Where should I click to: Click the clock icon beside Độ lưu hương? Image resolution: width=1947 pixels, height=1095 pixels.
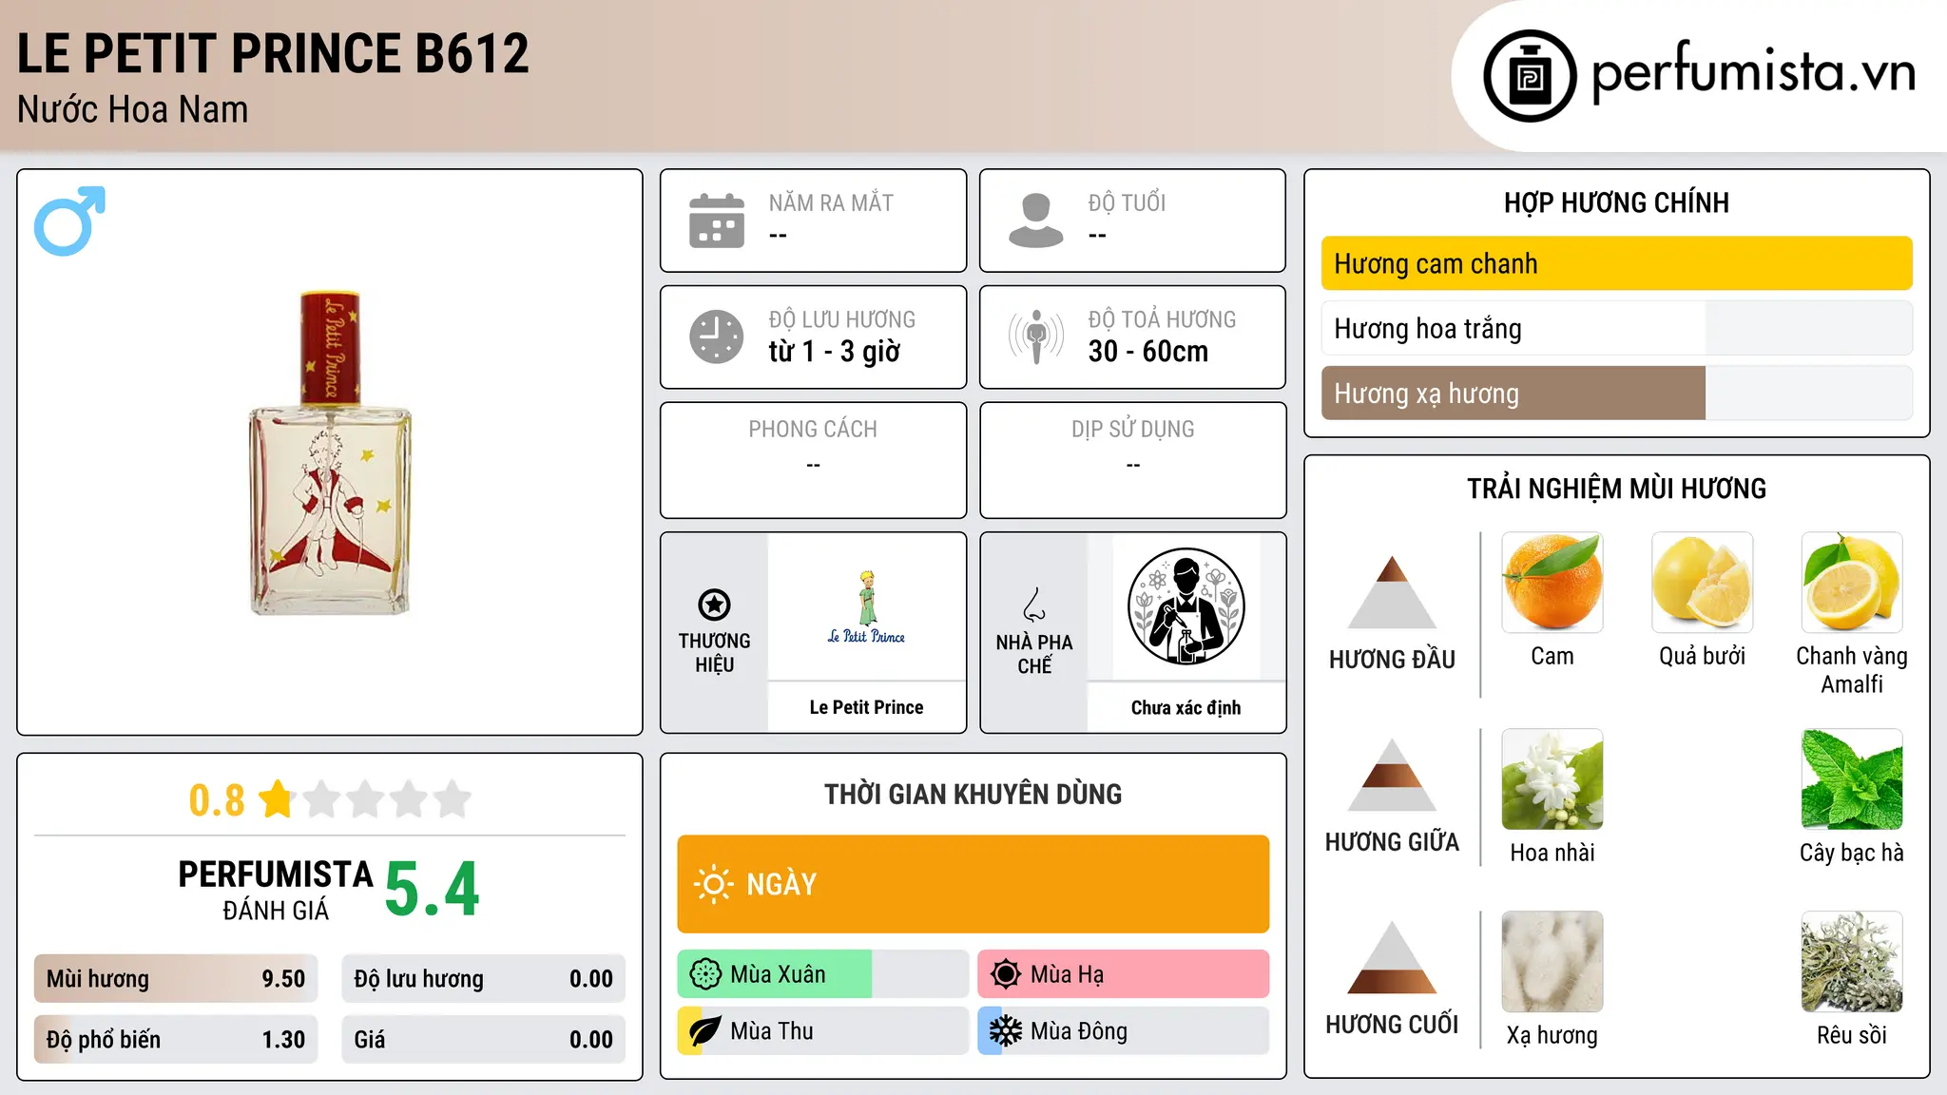(717, 336)
